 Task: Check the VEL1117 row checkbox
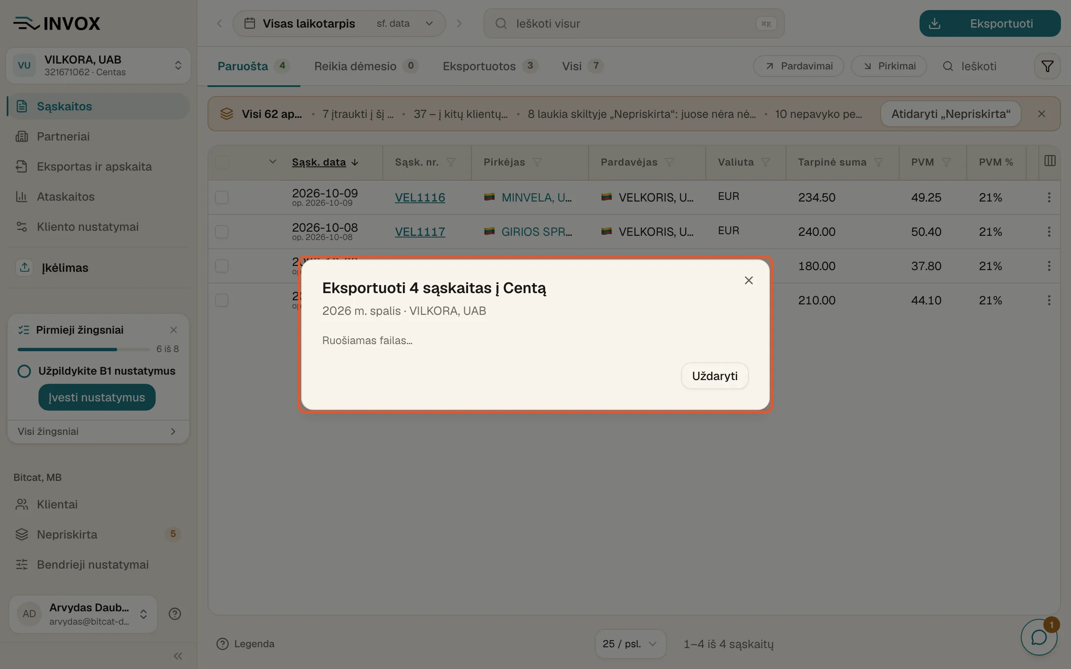pyautogui.click(x=222, y=231)
